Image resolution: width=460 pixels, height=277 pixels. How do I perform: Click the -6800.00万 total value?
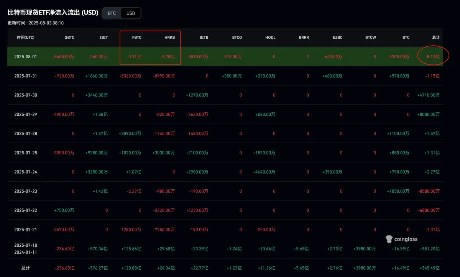(x=429, y=210)
